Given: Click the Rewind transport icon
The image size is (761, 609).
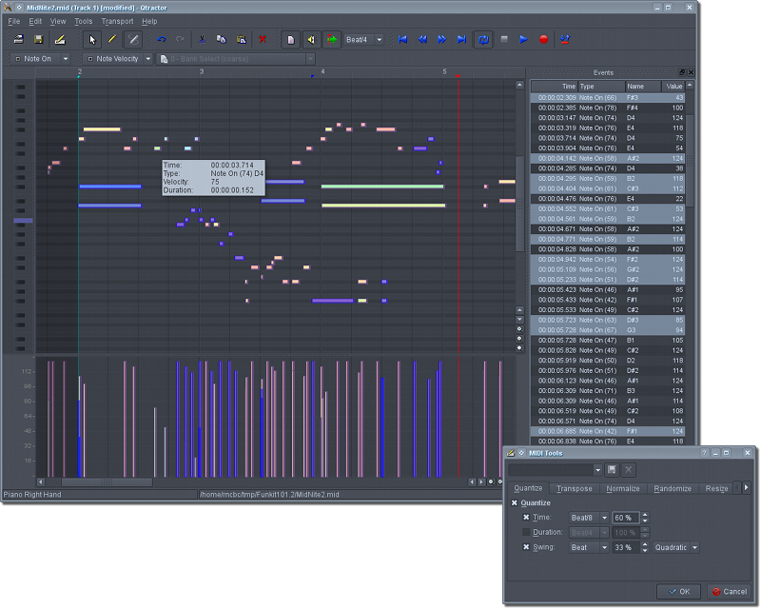Looking at the screenshot, I should click(x=422, y=40).
